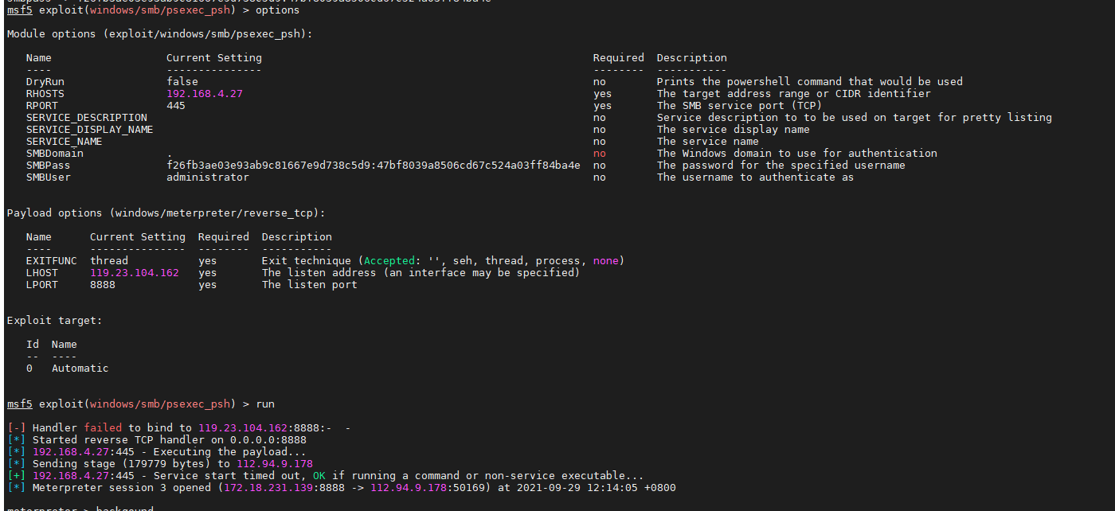Select the SERVICE_DESCRIPTION option name
The image size is (1115, 511).
[87, 117]
